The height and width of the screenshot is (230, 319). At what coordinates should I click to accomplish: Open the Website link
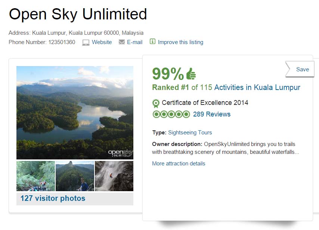[102, 42]
